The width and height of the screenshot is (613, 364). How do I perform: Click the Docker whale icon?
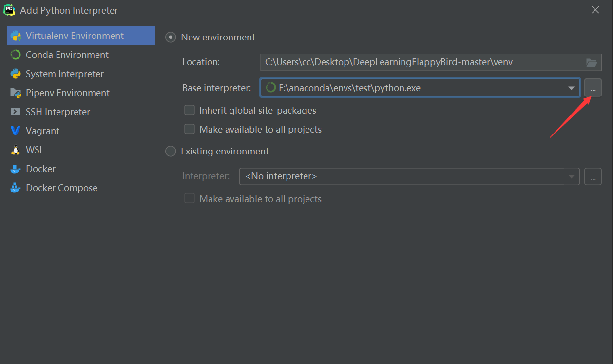tap(16, 169)
